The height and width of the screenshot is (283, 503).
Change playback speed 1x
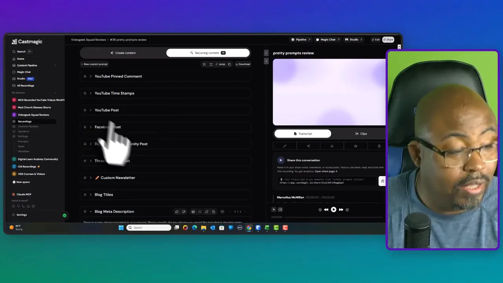pyautogui.click(x=274, y=209)
